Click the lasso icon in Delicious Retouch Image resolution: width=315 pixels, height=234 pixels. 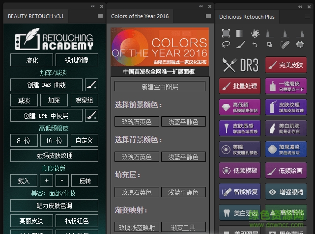coord(226,44)
